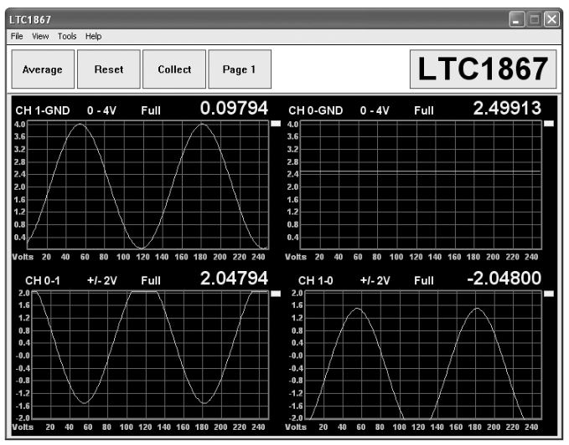Select the CH 1-GND channel label
Image resolution: width=569 pixels, height=445 pixels.
point(45,110)
